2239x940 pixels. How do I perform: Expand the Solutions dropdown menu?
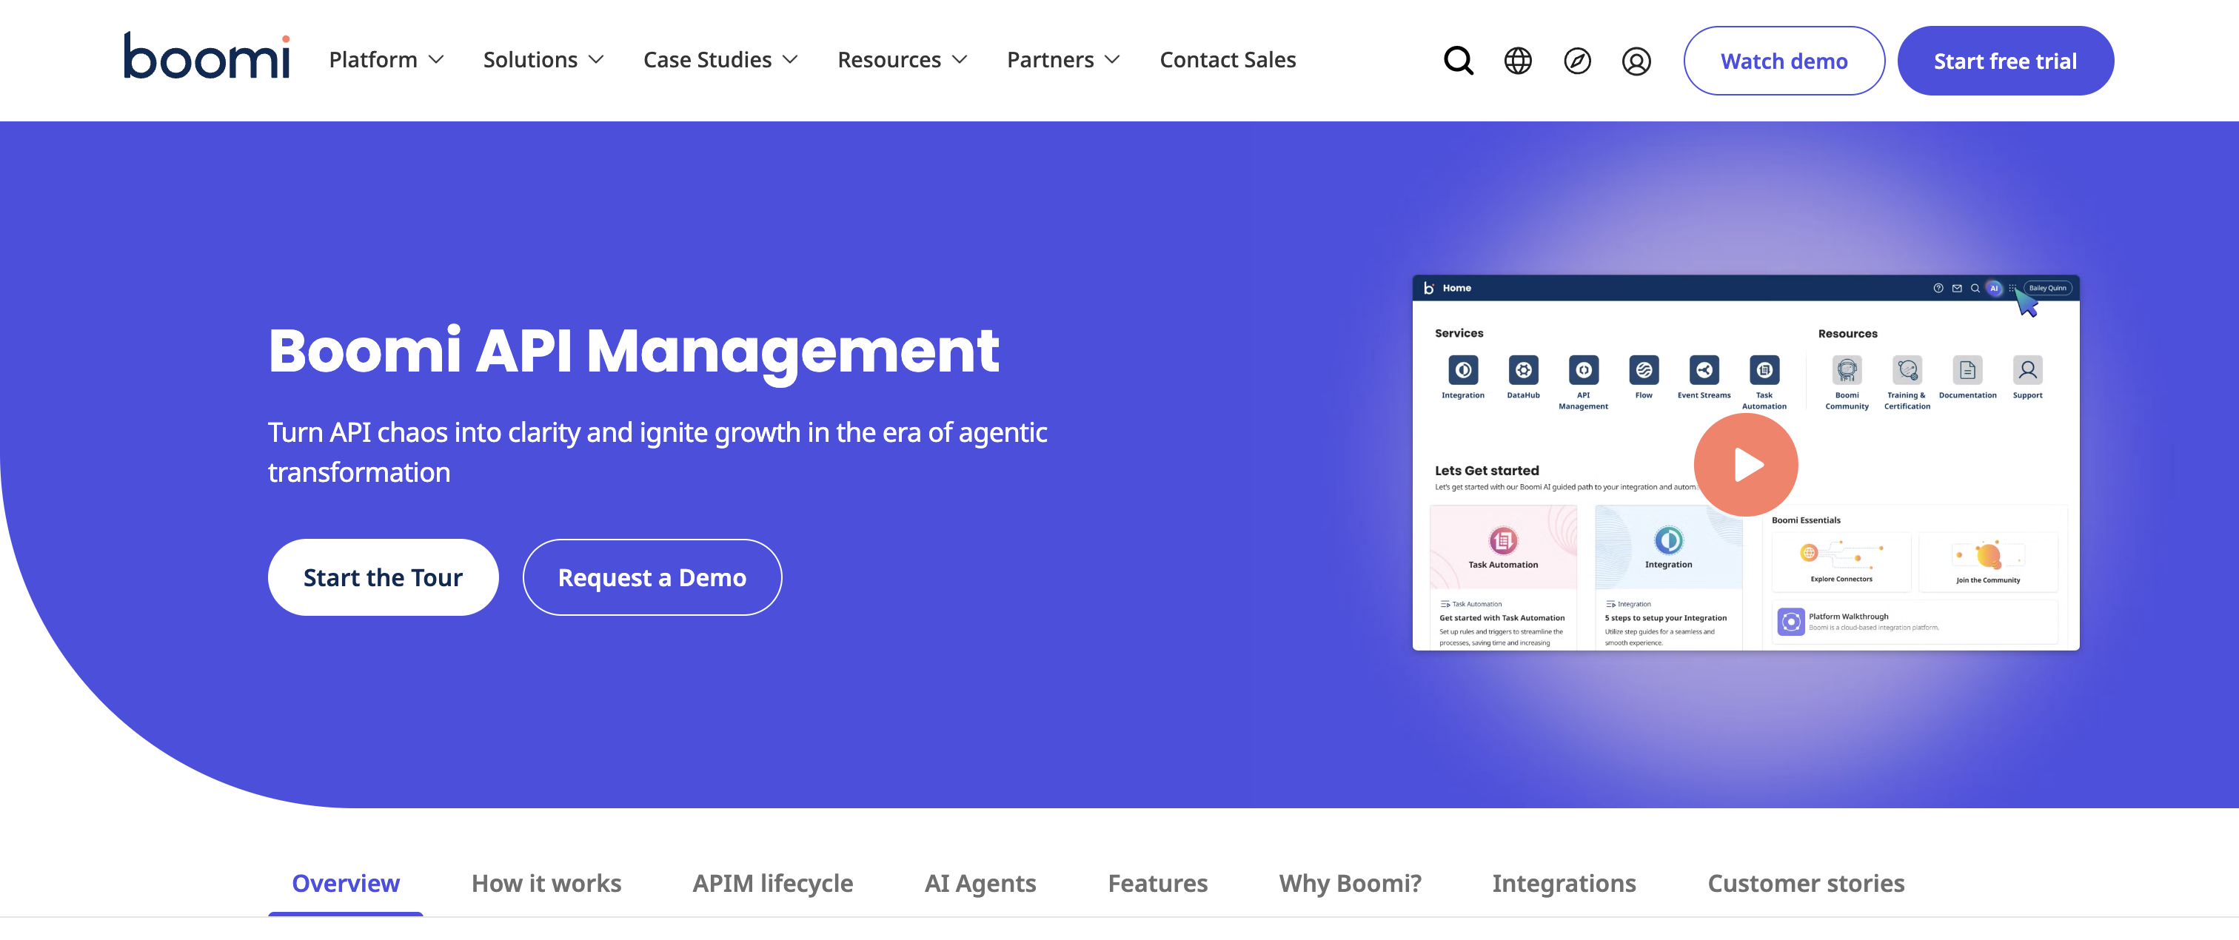tap(543, 60)
